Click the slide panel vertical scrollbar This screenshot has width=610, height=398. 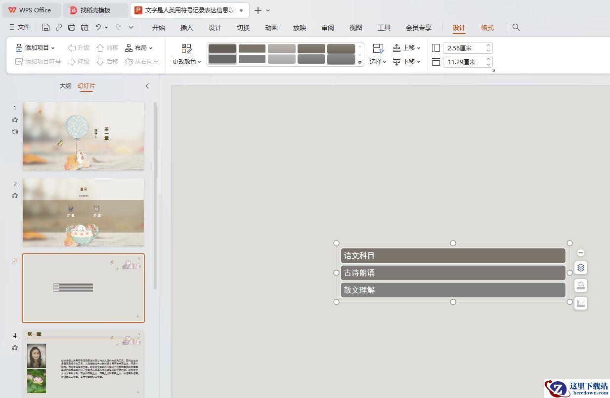[x=155, y=195]
